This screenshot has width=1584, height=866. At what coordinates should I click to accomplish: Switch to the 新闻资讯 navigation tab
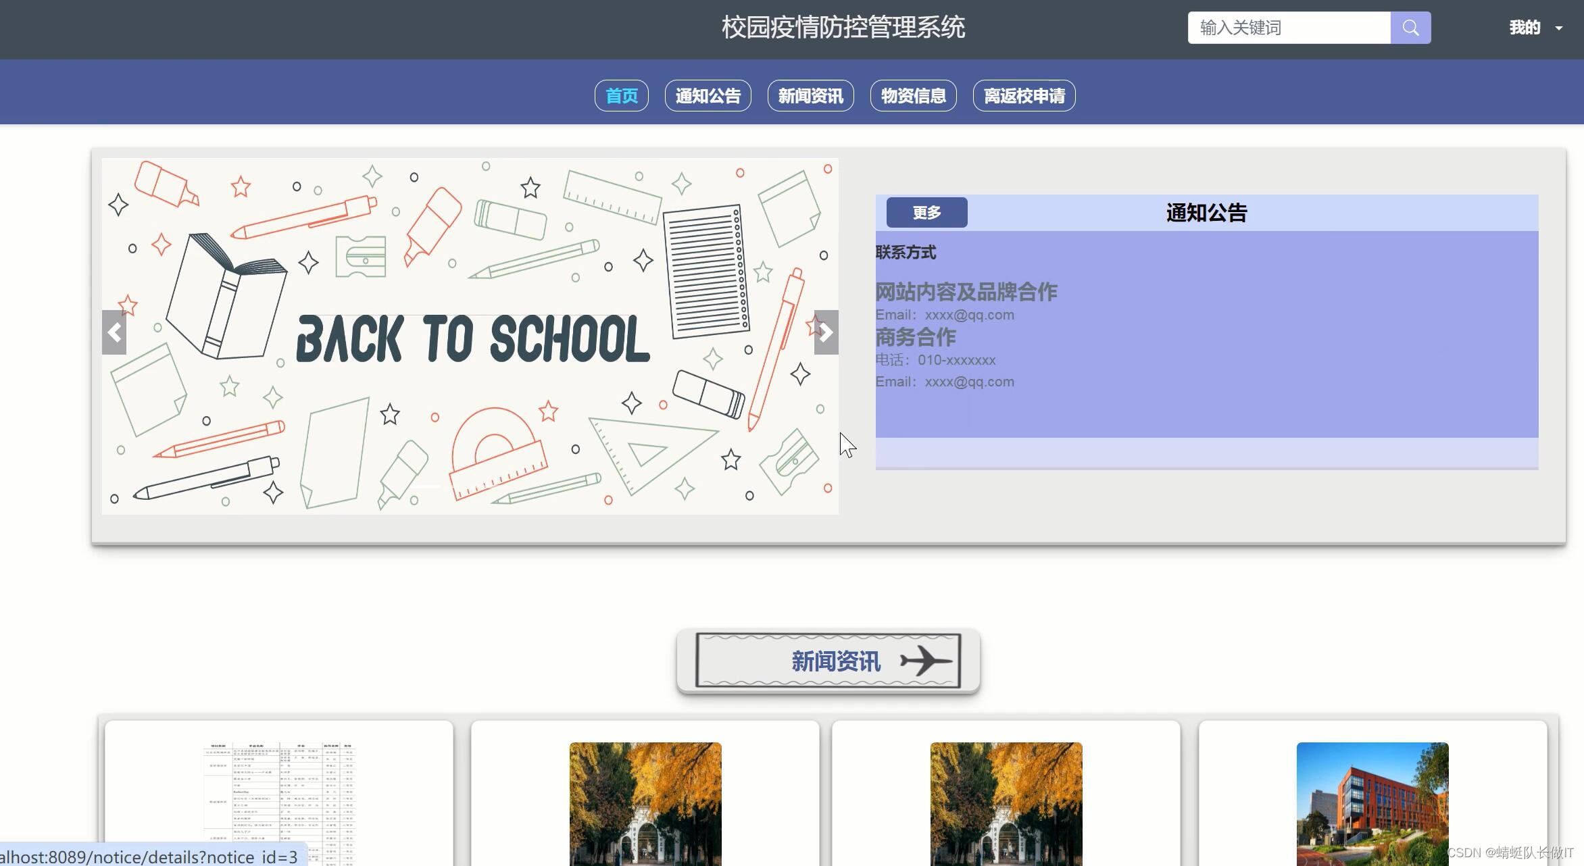pyautogui.click(x=810, y=96)
